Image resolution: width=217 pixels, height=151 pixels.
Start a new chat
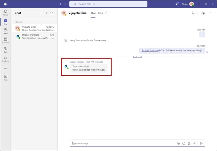[x=52, y=13]
